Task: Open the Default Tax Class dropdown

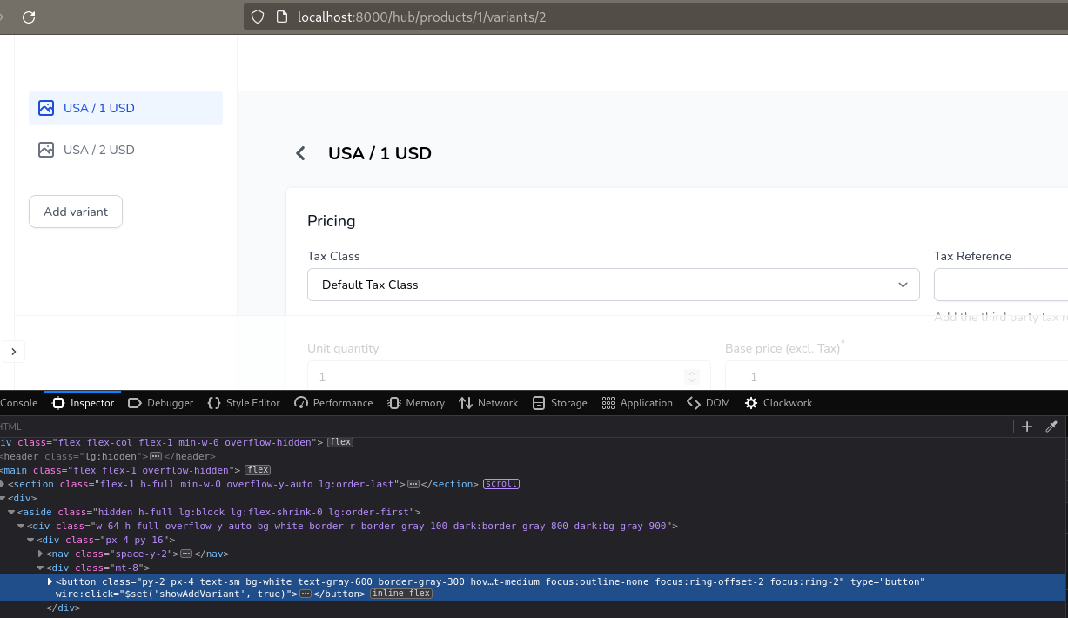Action: click(x=903, y=285)
